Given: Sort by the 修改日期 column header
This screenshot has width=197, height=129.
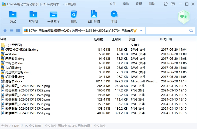Looking at the screenshot, I should coord(166,39).
